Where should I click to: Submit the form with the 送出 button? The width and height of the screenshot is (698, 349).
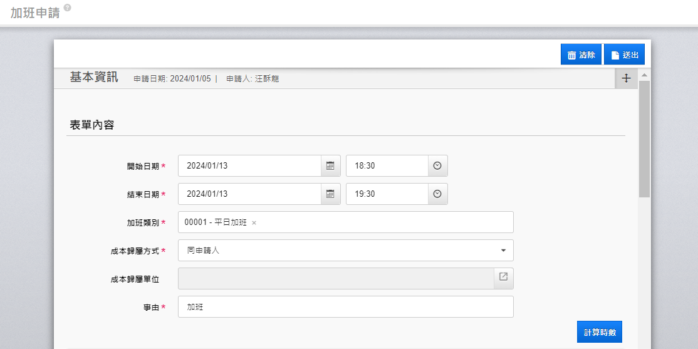624,55
